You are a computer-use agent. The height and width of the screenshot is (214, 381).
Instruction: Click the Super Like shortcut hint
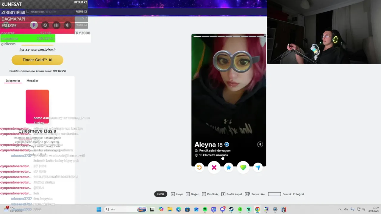point(255,194)
